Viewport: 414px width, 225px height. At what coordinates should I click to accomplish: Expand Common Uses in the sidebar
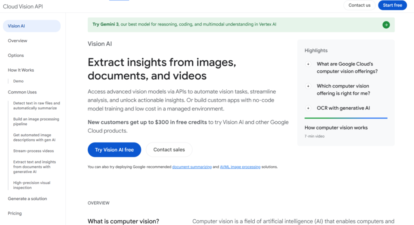[x=22, y=92]
